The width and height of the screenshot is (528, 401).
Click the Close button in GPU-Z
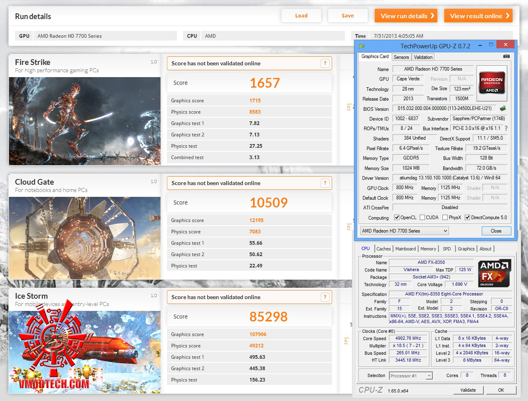coord(496,231)
